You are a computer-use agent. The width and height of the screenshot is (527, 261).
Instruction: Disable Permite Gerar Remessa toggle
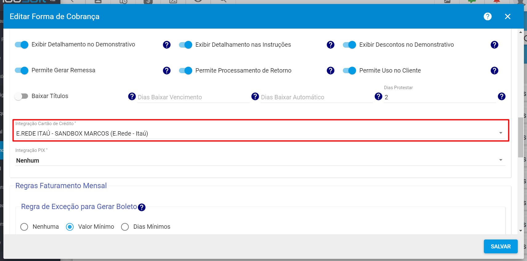coord(22,70)
